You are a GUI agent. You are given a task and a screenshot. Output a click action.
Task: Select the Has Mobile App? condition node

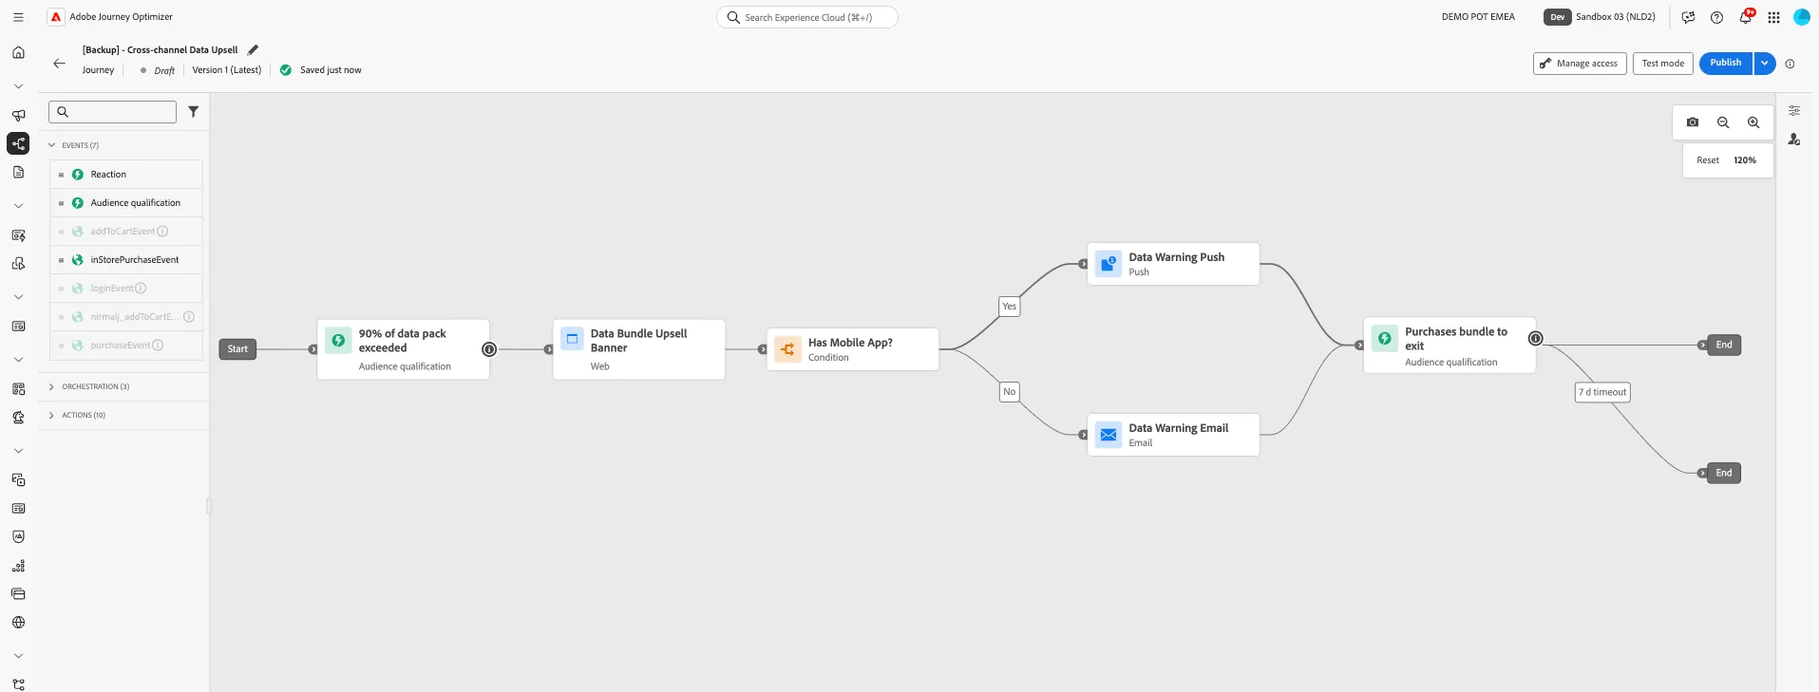[x=853, y=349]
